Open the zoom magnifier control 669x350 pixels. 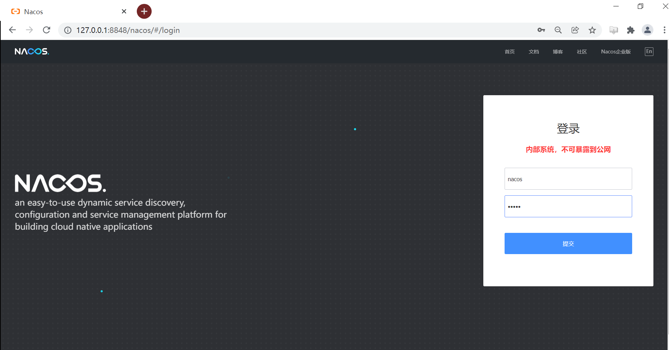558,30
